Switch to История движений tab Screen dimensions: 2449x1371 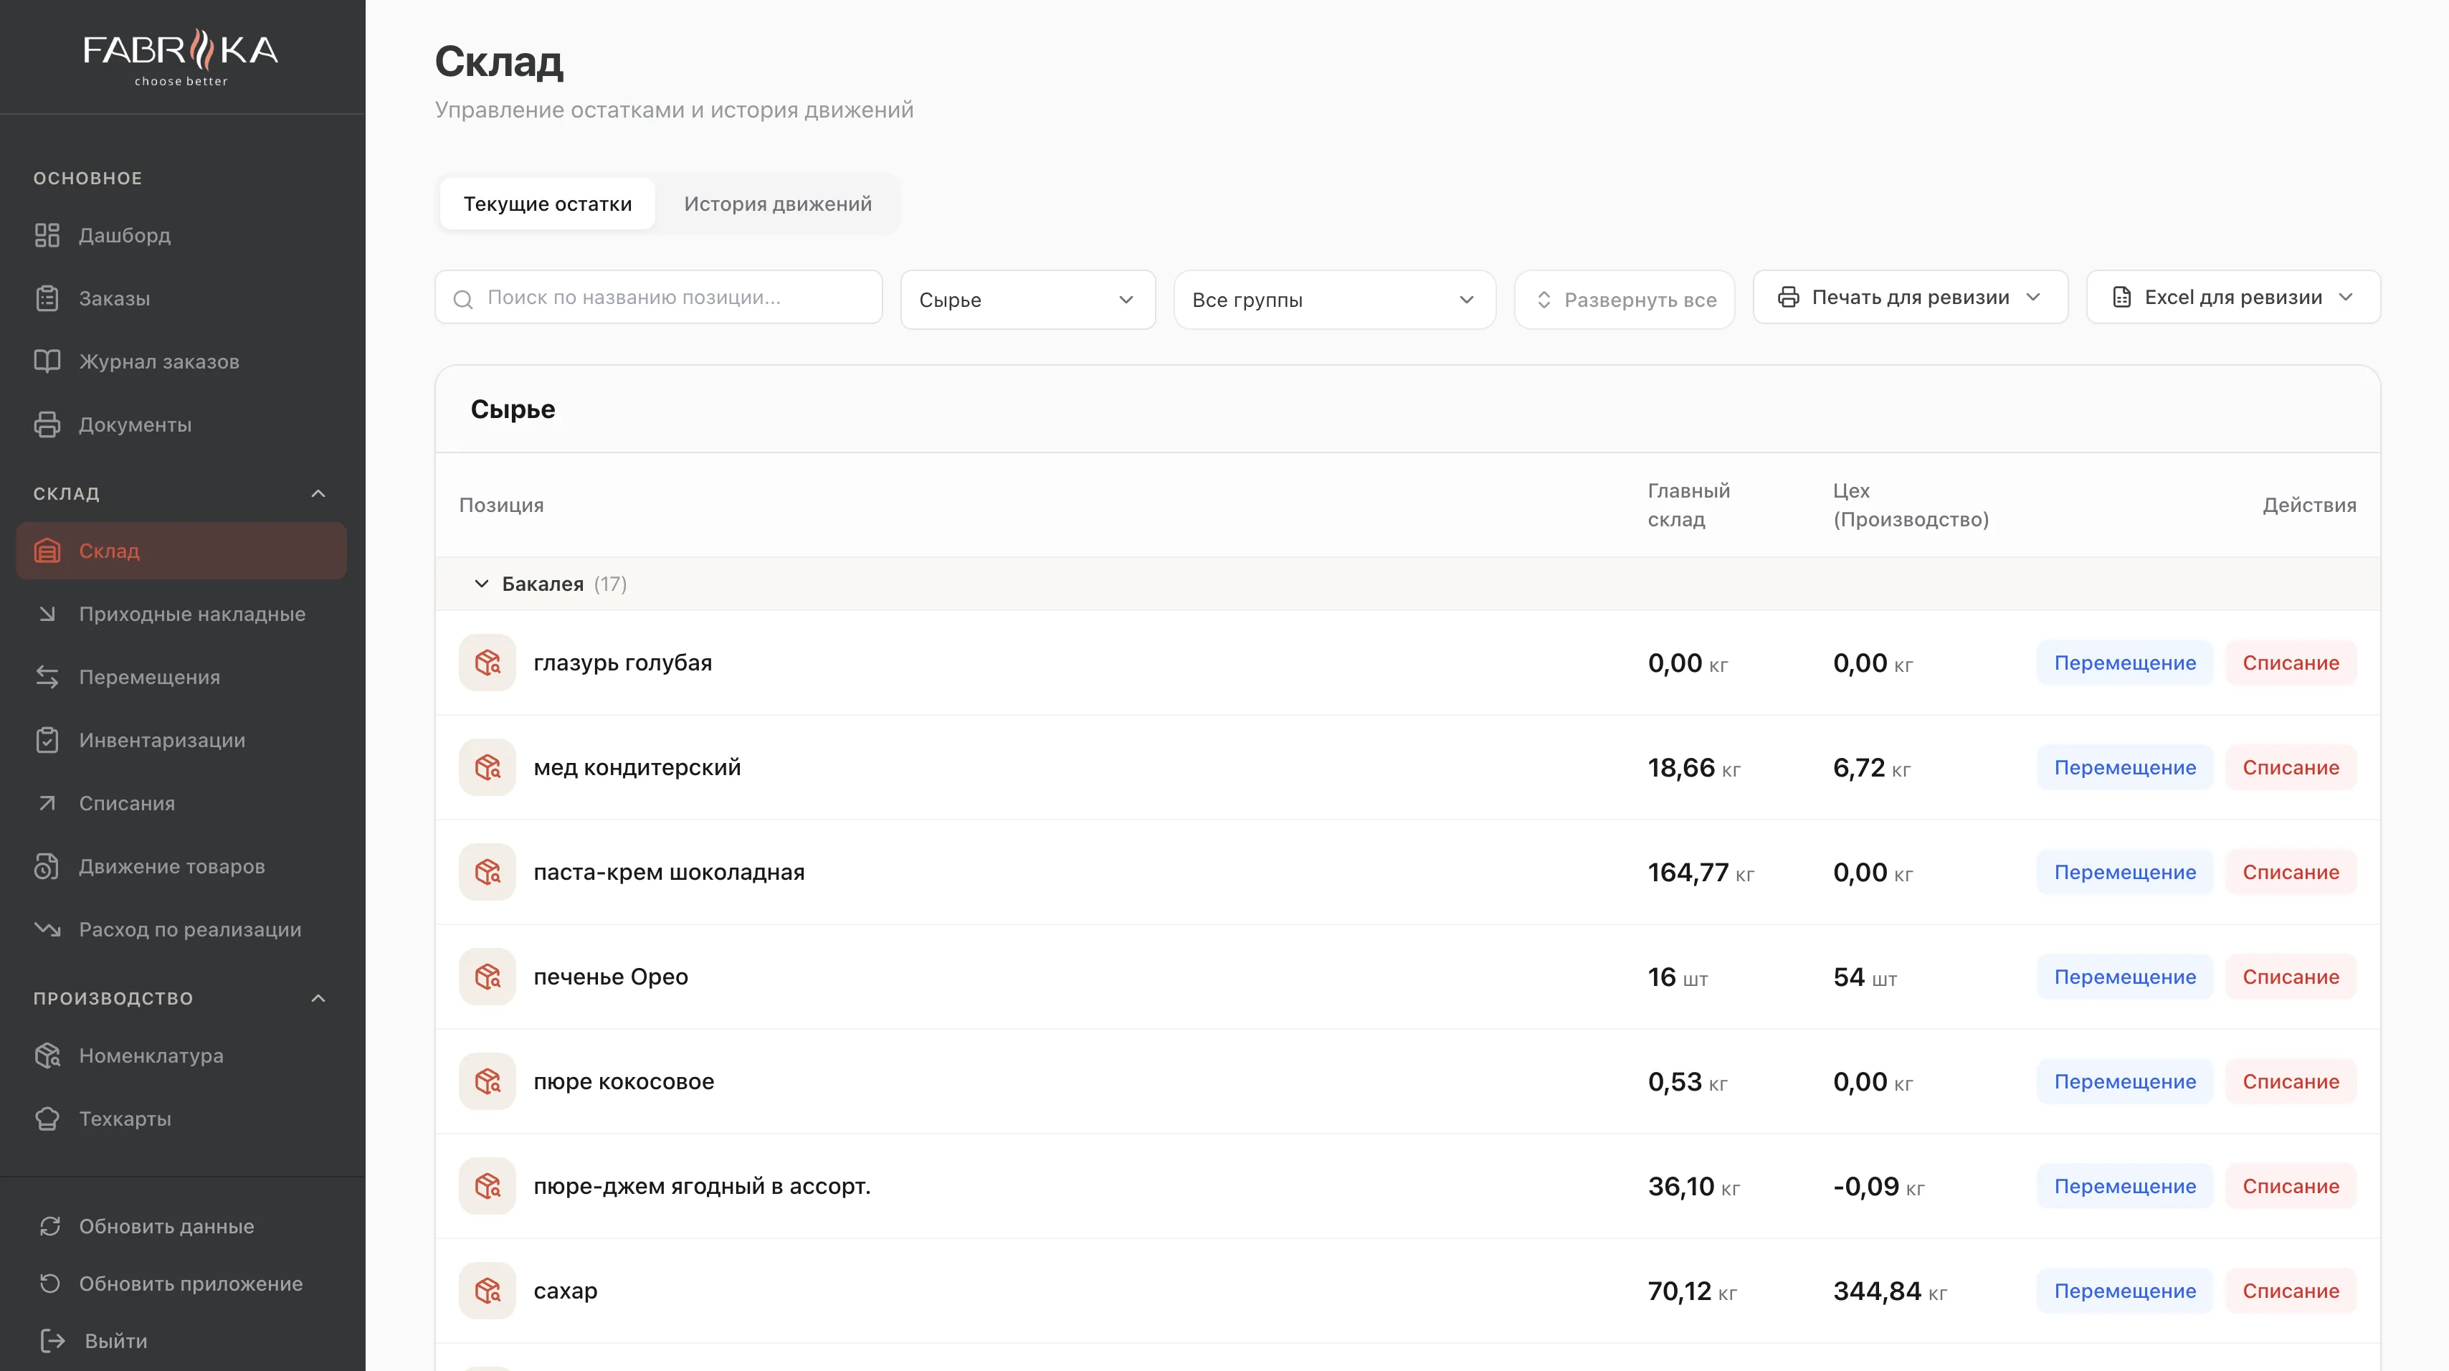[x=778, y=204]
